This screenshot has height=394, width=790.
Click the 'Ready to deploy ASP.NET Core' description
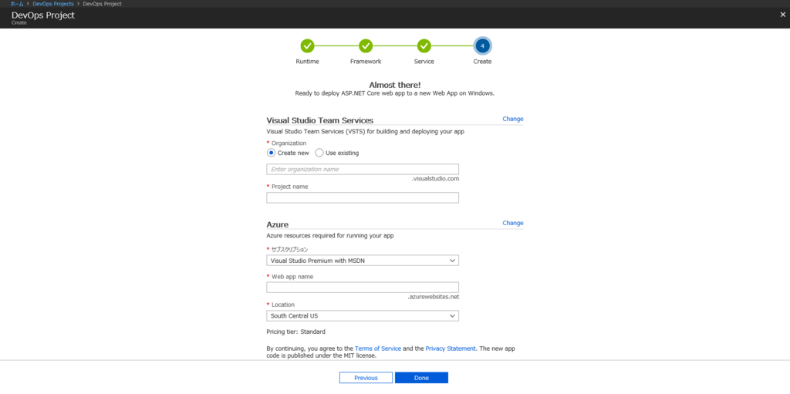click(395, 93)
